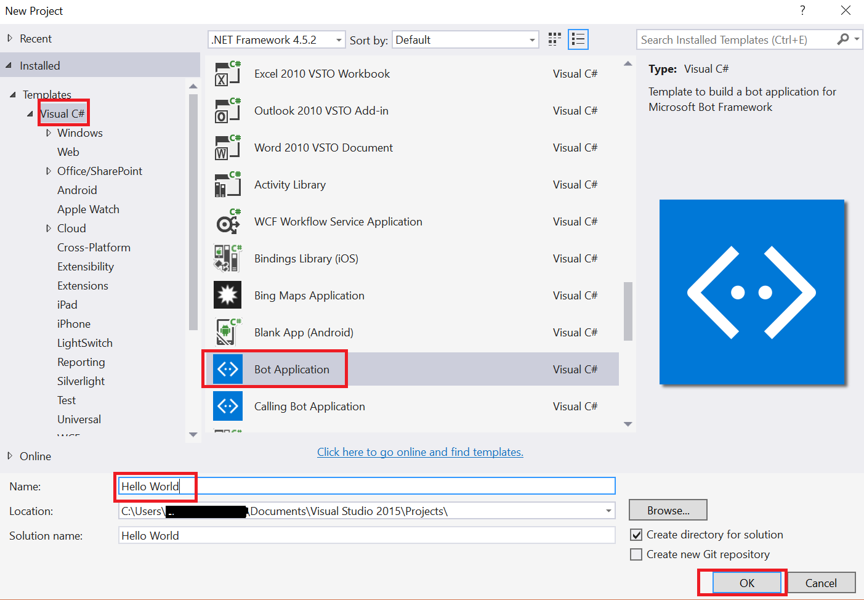864x600 pixels.
Task: Click the Calling Bot Application icon
Action: tap(227, 406)
